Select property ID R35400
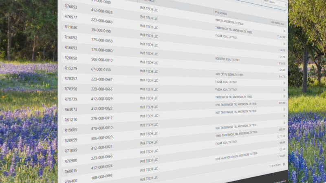Viewport: 326px width, 183px height. pyautogui.click(x=70, y=181)
